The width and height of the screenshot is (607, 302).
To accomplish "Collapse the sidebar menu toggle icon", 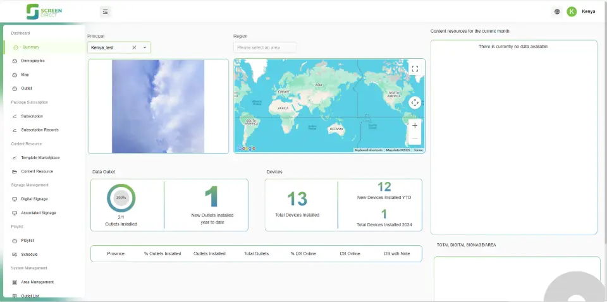I will coord(106,11).
